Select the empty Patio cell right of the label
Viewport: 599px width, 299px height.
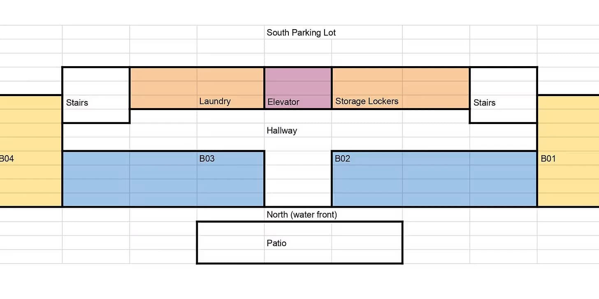click(x=367, y=243)
